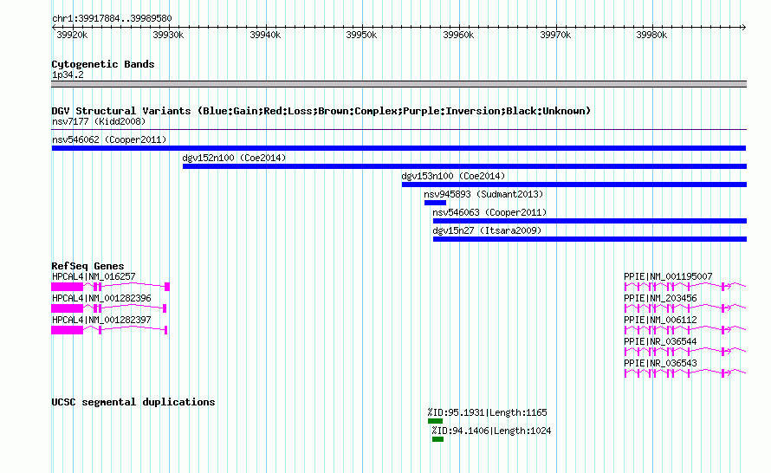Click the HPCAL4|NM_016257 label
771x473 pixels.
94,277
